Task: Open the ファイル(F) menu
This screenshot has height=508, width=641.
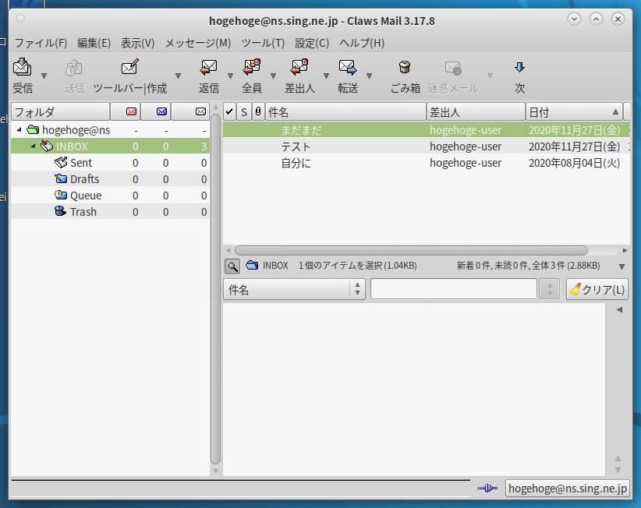Action: click(x=41, y=43)
